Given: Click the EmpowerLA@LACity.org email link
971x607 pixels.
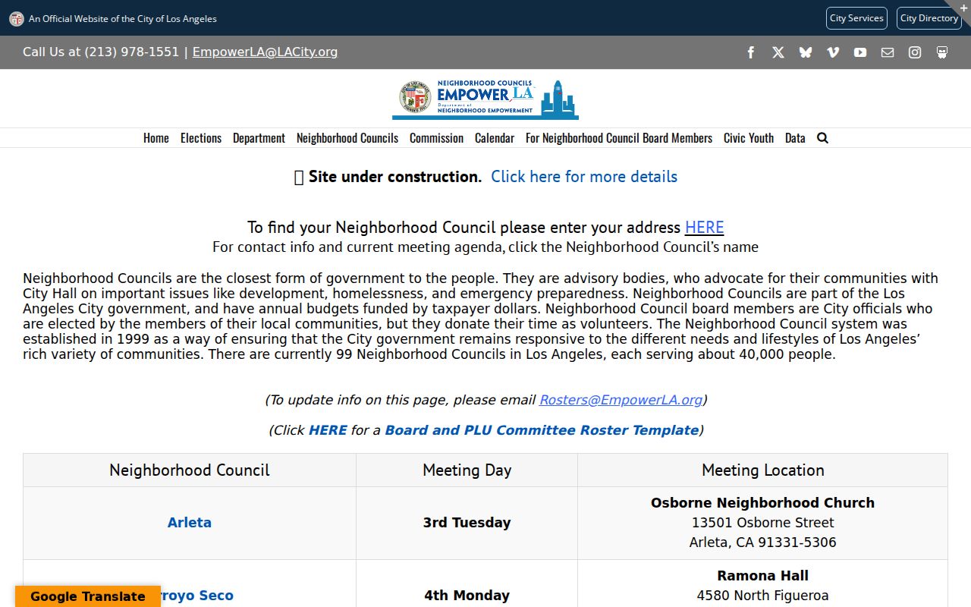Looking at the screenshot, I should (265, 52).
